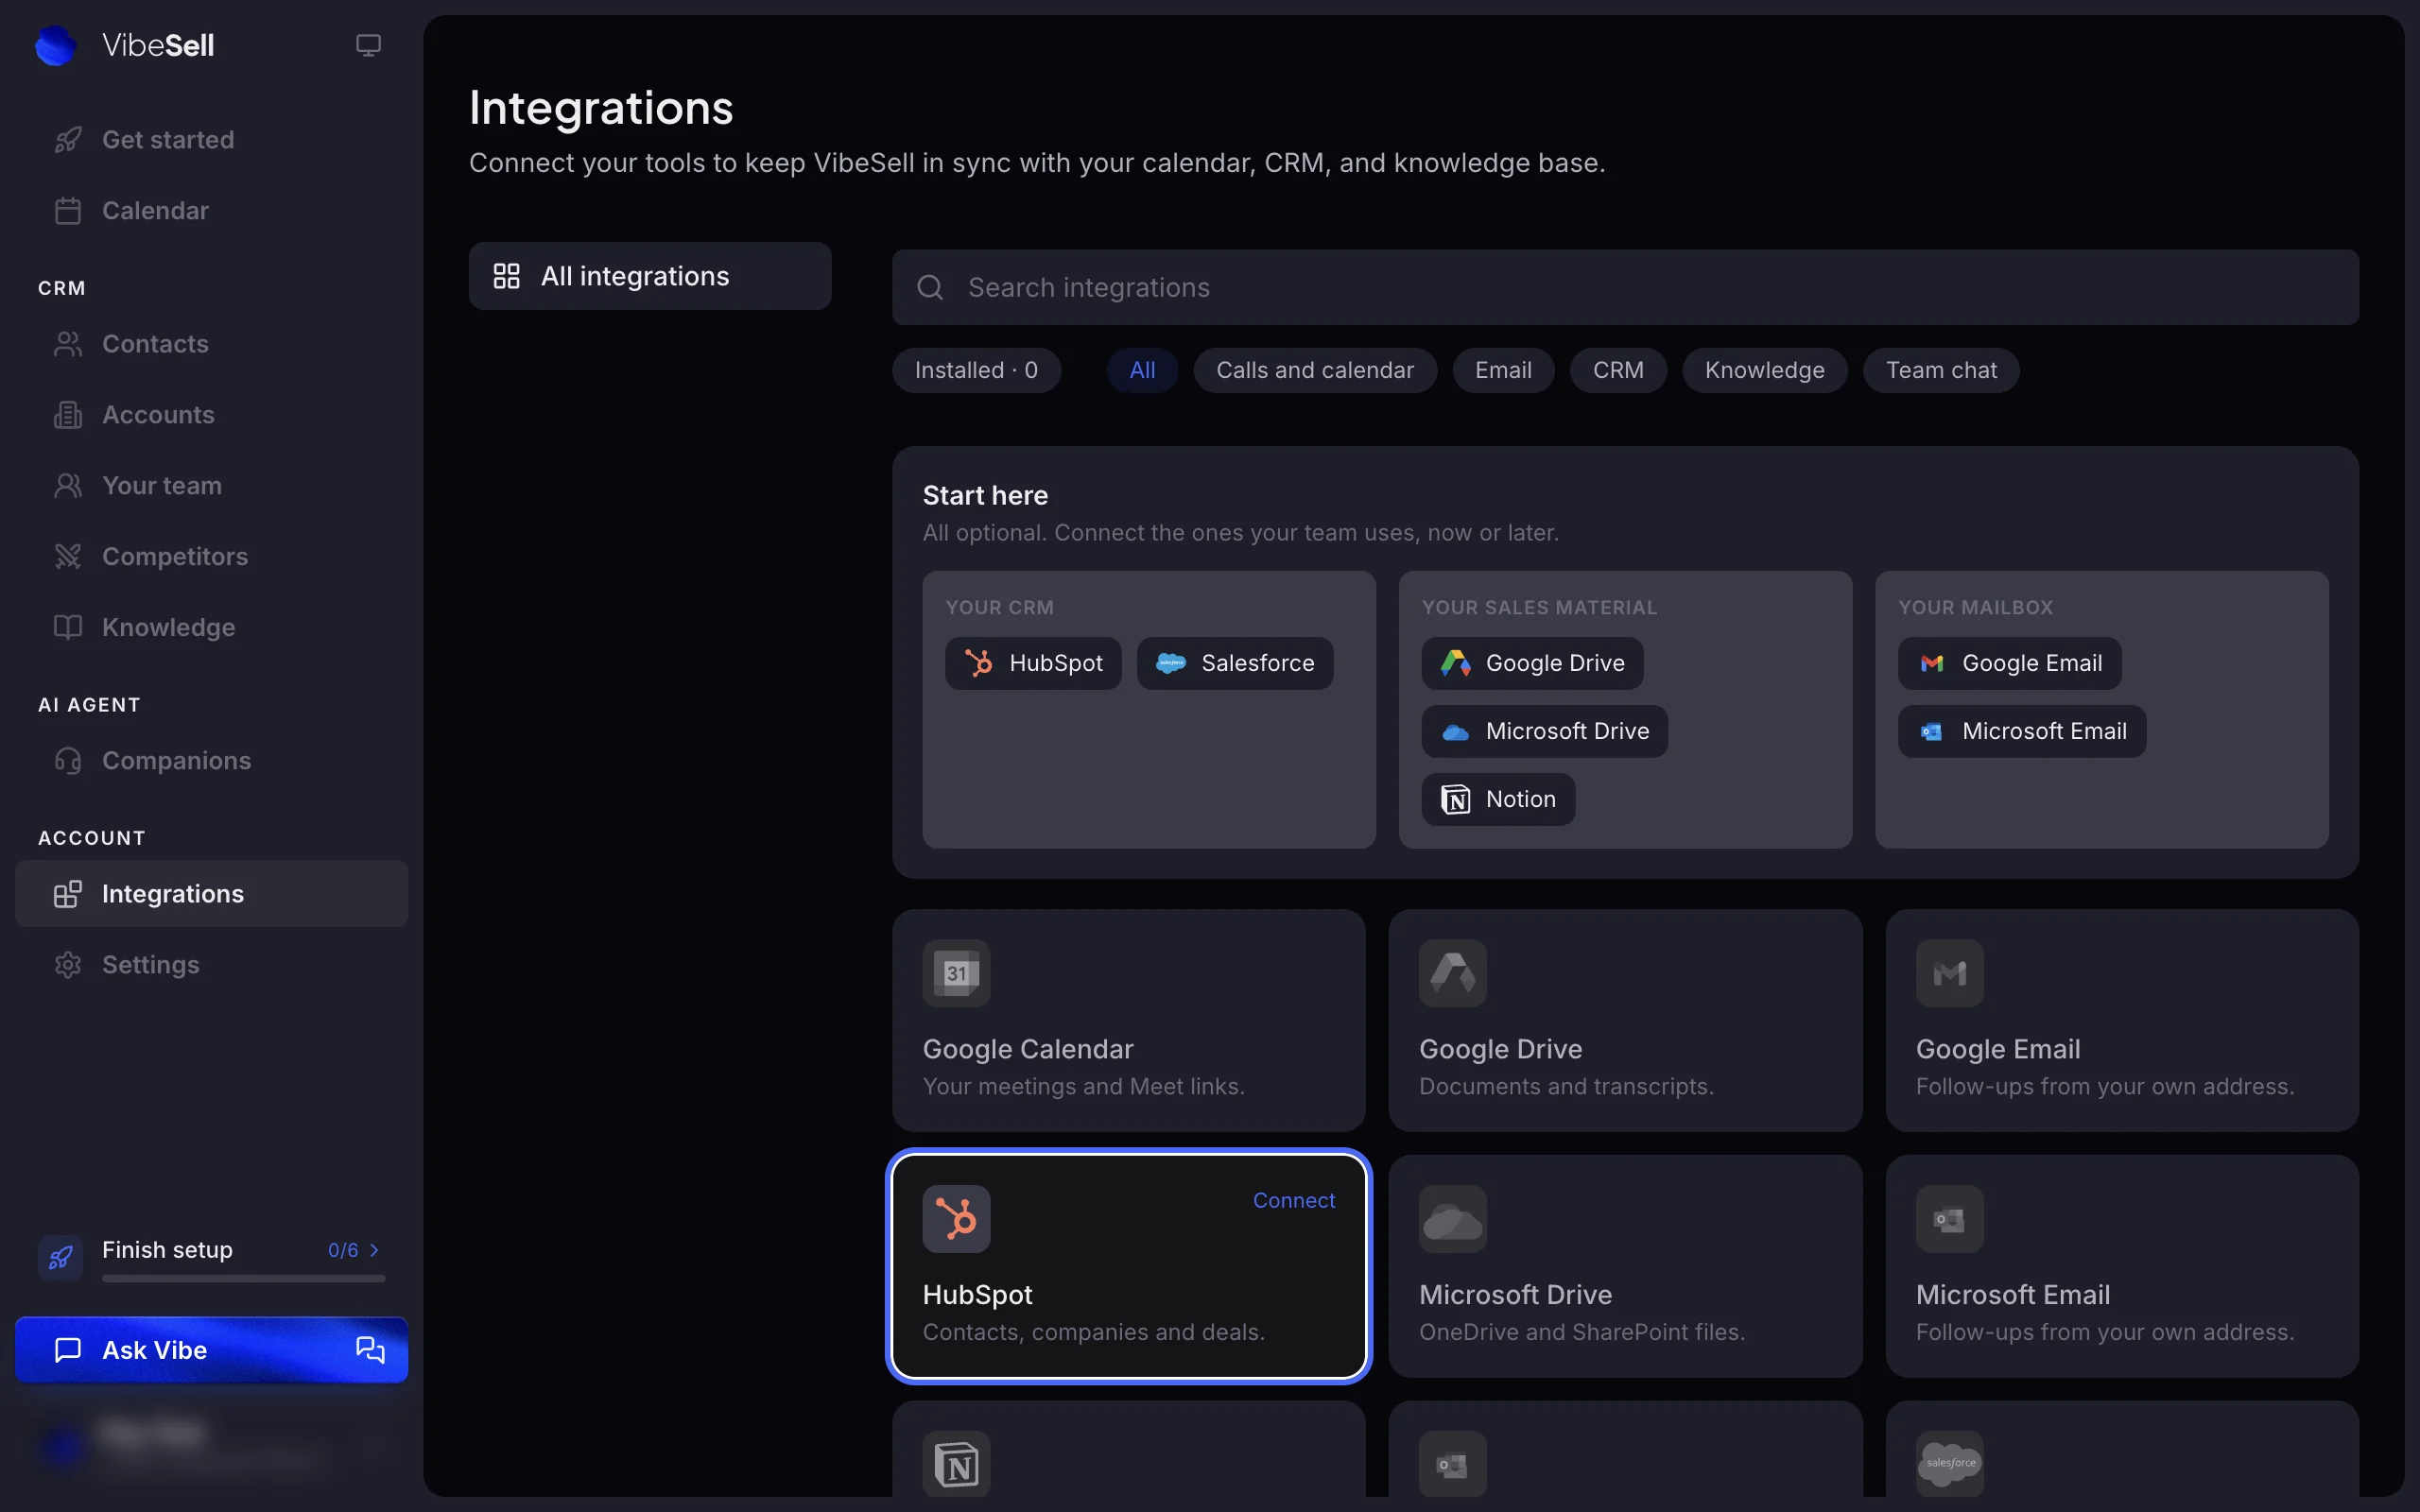Open Settings page
Screen dimensions: 2420x1512
tap(211, 964)
